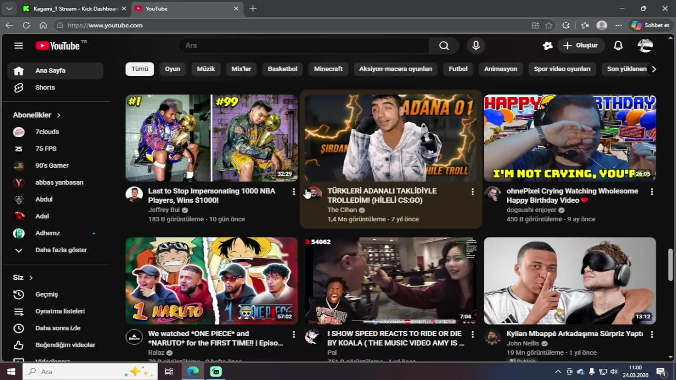Open Microsoft Edge on taskbar
The image size is (676, 380).
[193, 372]
